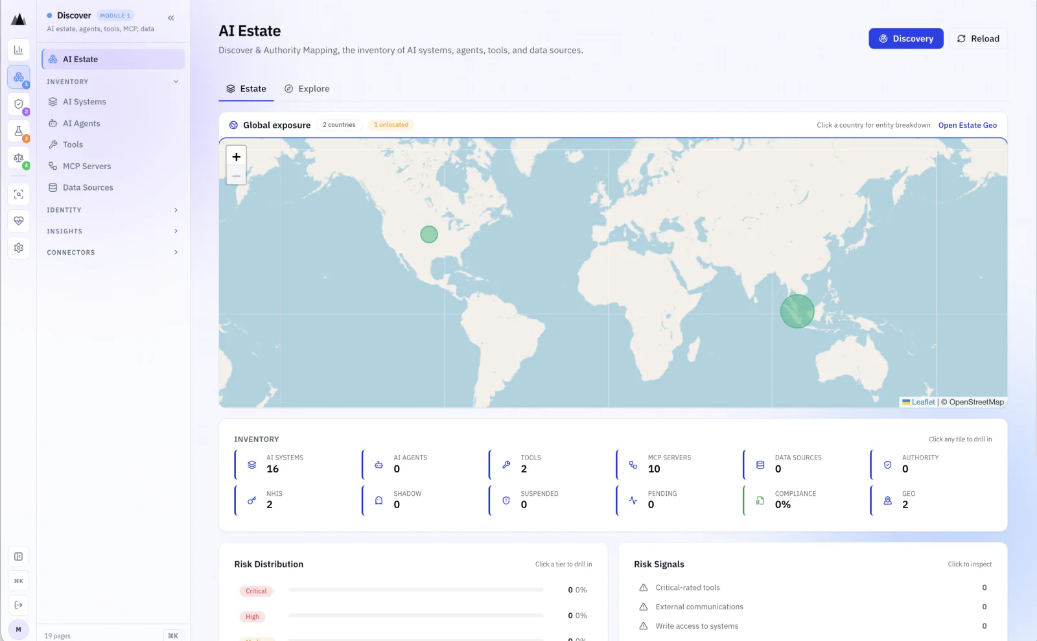1037x641 pixels.
Task: Switch to the Explore tab
Action: [x=307, y=89]
